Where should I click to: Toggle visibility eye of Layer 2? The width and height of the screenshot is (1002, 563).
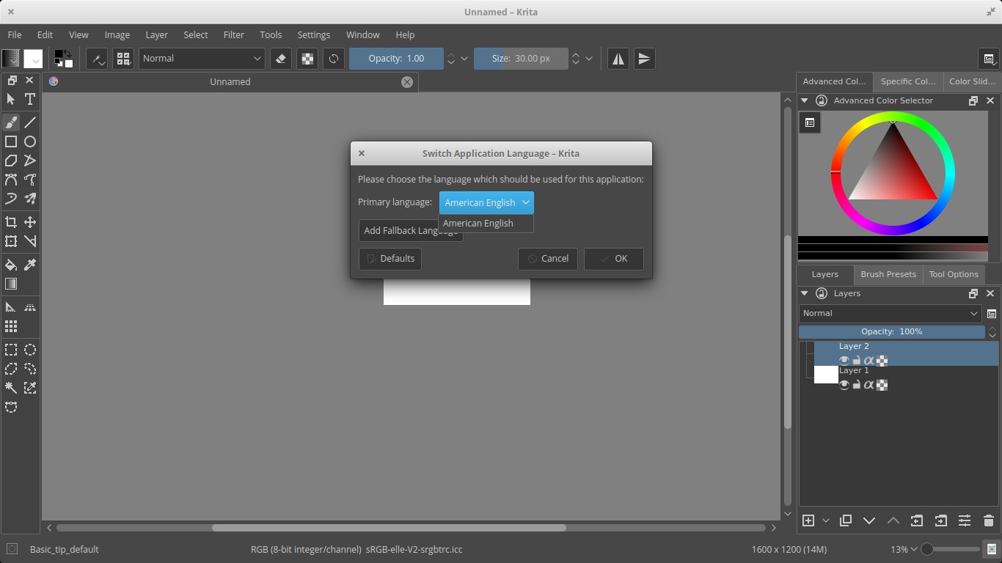pyautogui.click(x=844, y=360)
